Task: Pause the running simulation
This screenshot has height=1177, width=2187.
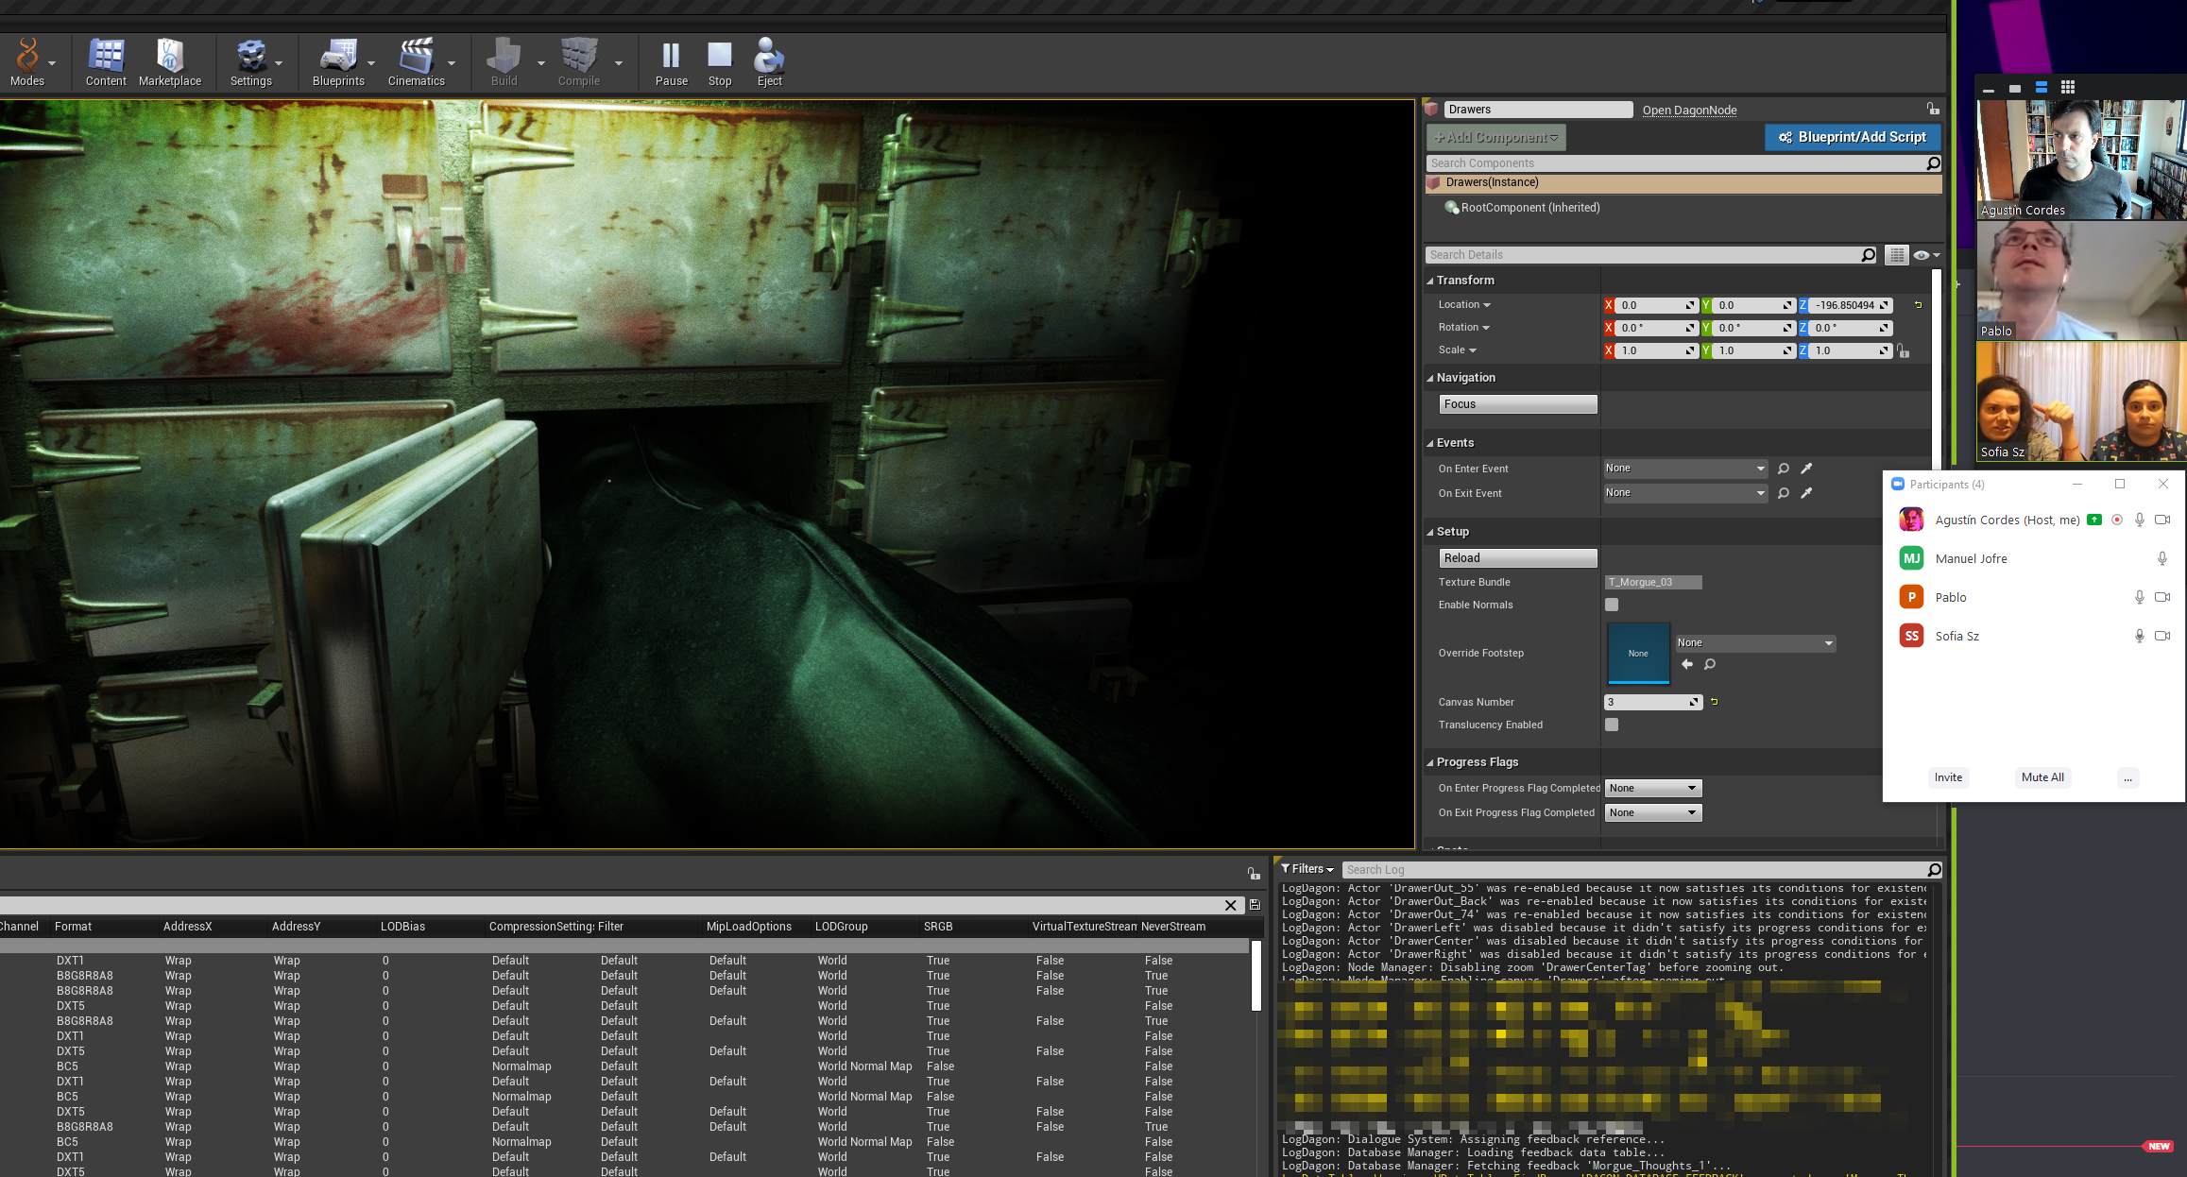Action: [x=672, y=62]
